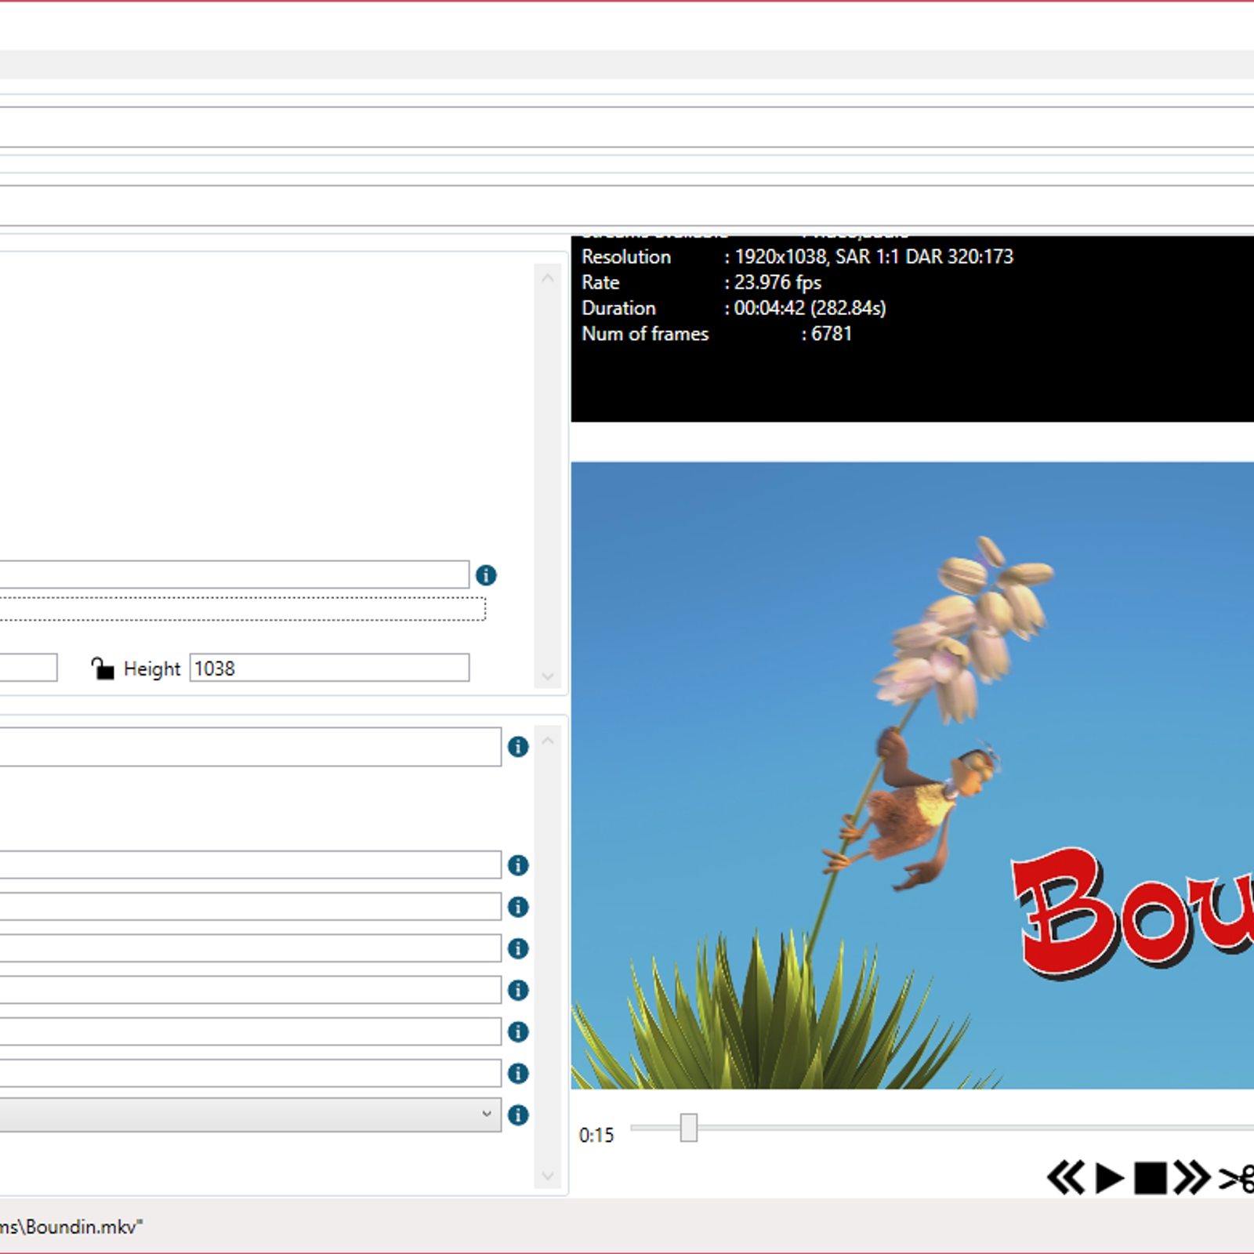Screen dimensions: 1254x1254
Task: Click the fast-forward double-arrow button
Action: point(1192,1178)
